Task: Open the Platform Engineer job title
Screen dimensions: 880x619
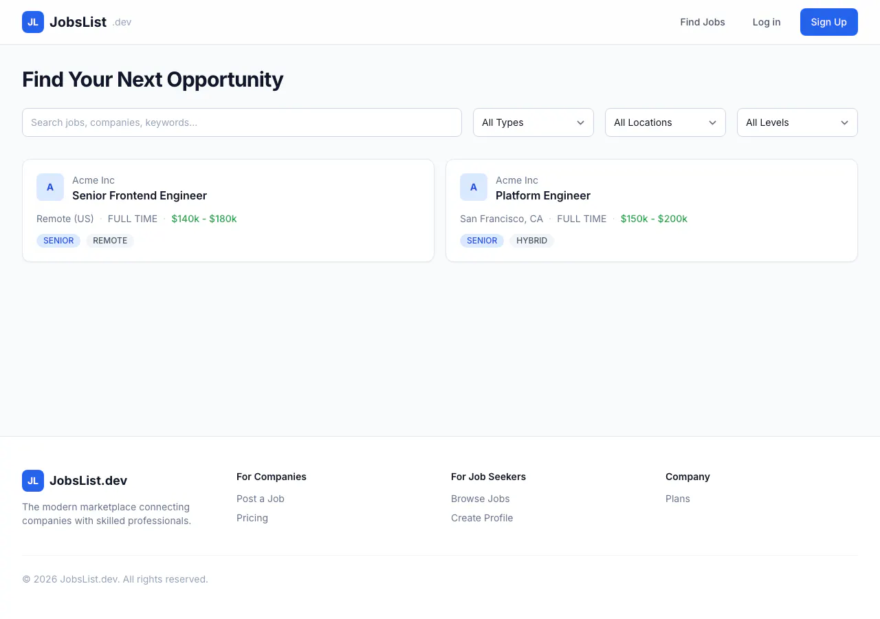Action: tap(543, 195)
